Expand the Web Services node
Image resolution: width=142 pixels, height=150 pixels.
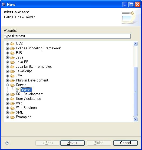7,108
